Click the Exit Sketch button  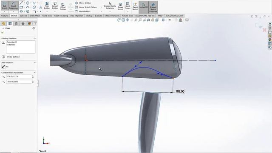pyautogui.click(x=5, y=6)
